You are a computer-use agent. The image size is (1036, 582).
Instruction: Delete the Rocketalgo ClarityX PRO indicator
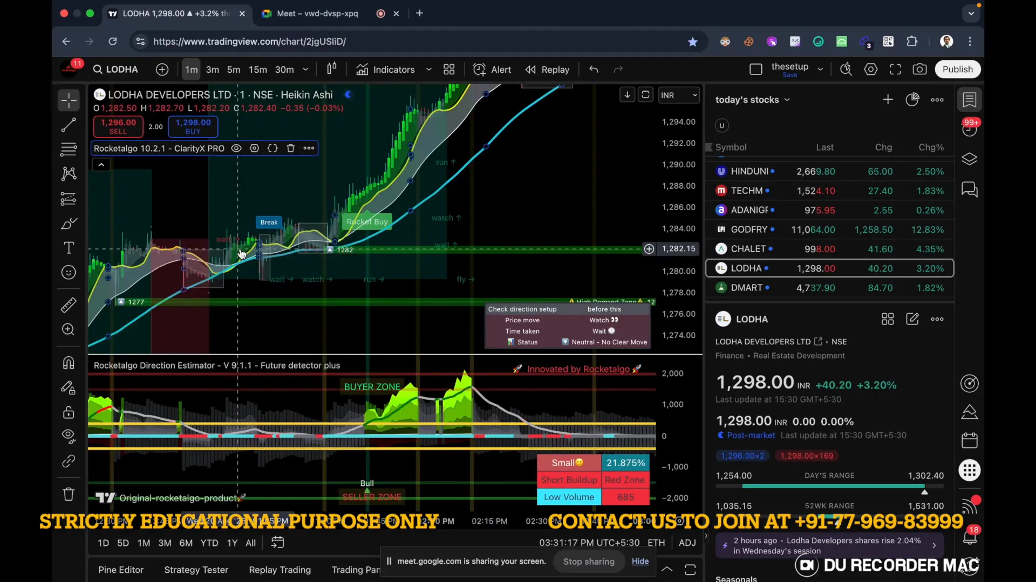coord(290,148)
